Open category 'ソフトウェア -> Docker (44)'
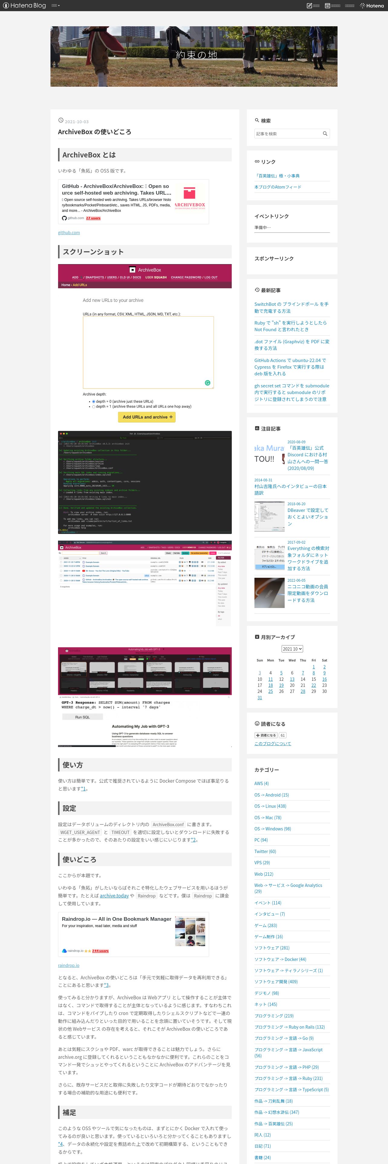 280,959
